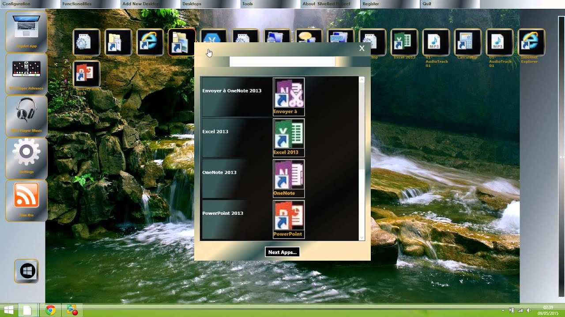Open the TopArt App sidebar tile
Viewport: 565px width, 317px height.
26,31
